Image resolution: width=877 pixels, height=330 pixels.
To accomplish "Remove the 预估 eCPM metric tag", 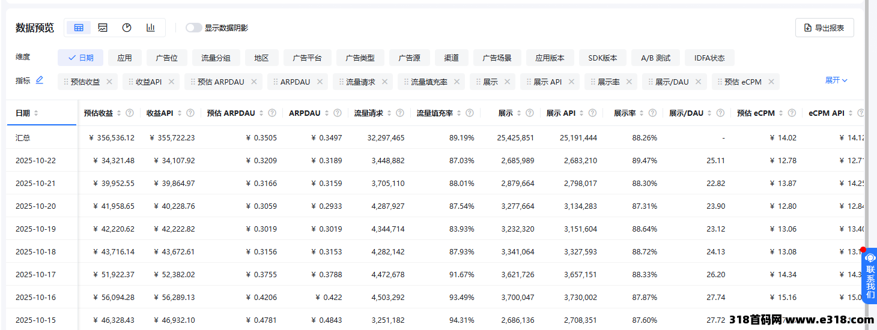I will [x=771, y=82].
